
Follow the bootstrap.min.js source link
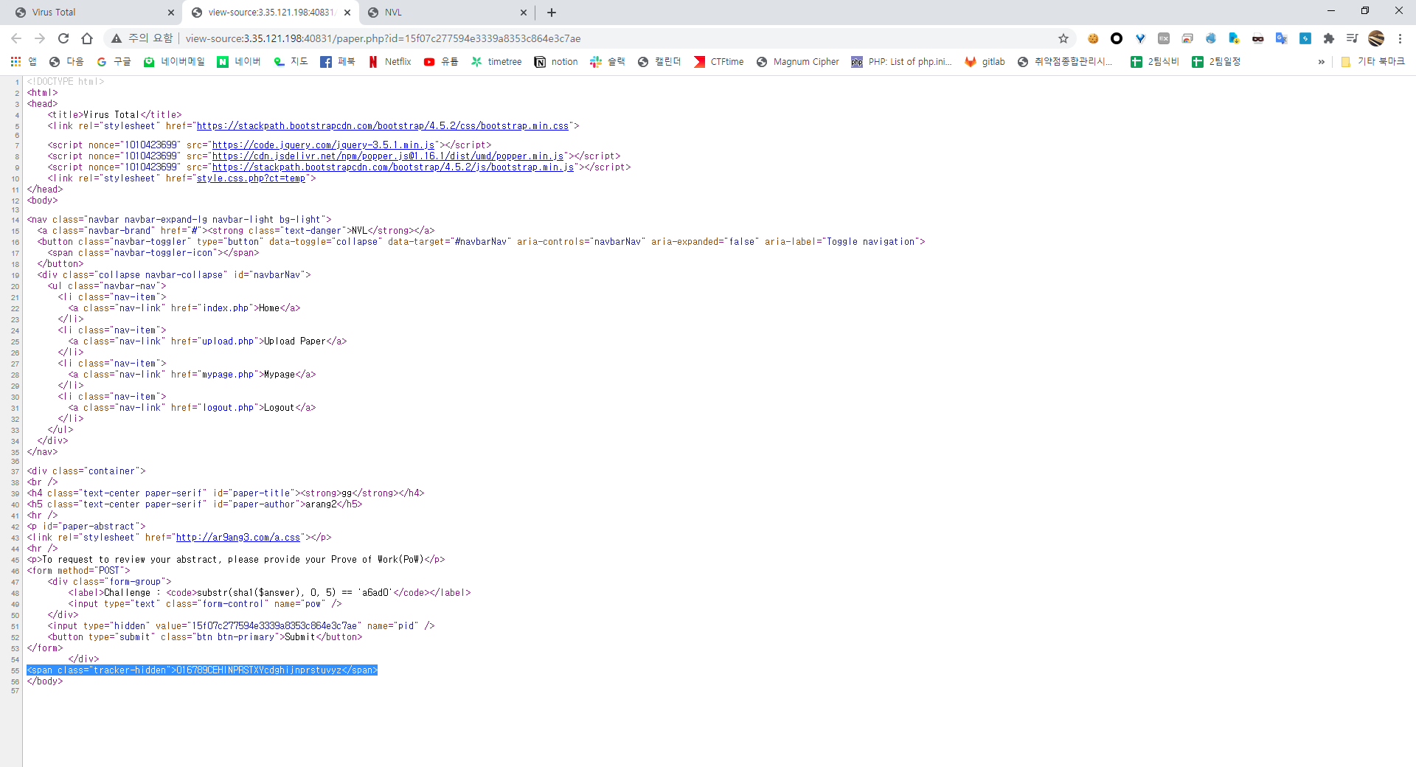(393, 167)
